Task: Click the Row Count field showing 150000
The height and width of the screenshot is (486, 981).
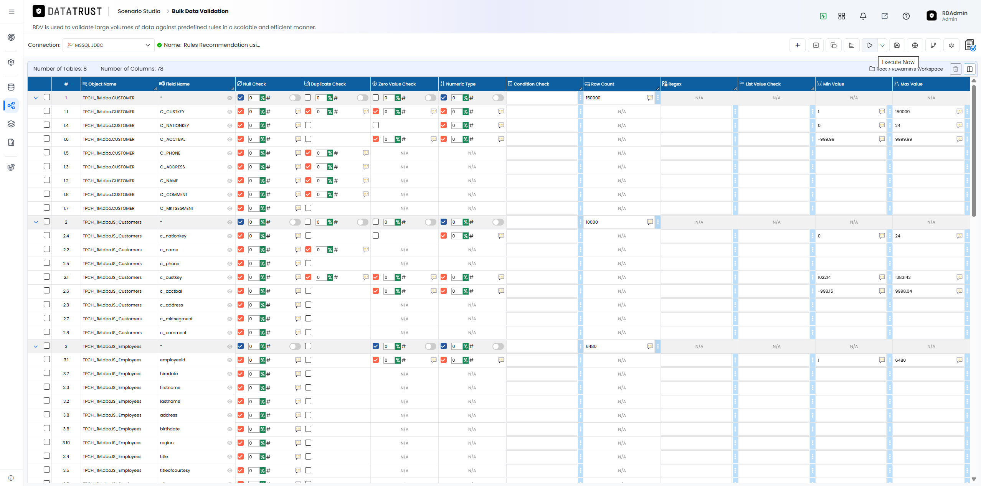Action: tap(615, 98)
